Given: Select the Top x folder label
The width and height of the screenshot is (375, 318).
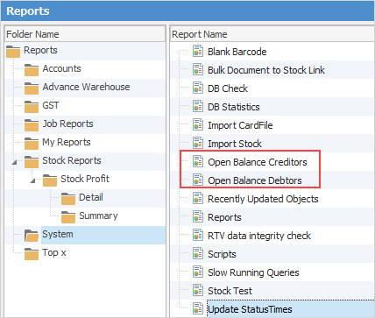Looking at the screenshot, I should pos(54,252).
